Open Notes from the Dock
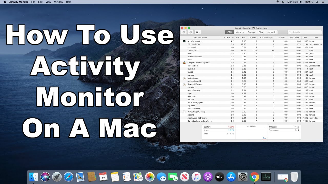 [x=115, y=177]
